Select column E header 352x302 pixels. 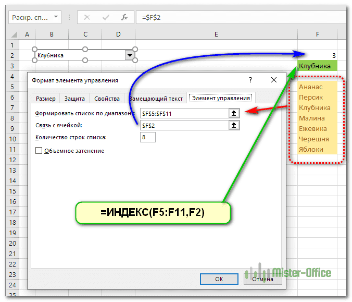coord(216,34)
